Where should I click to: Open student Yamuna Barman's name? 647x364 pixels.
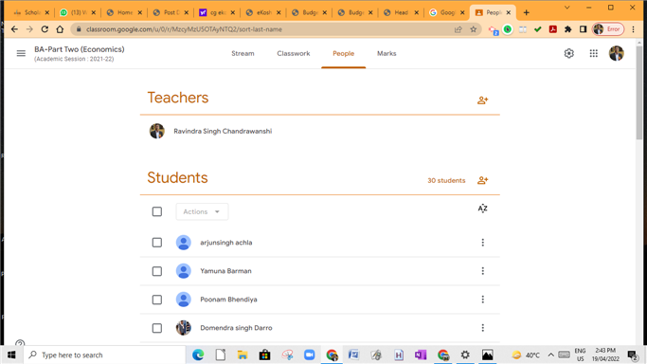coord(225,271)
